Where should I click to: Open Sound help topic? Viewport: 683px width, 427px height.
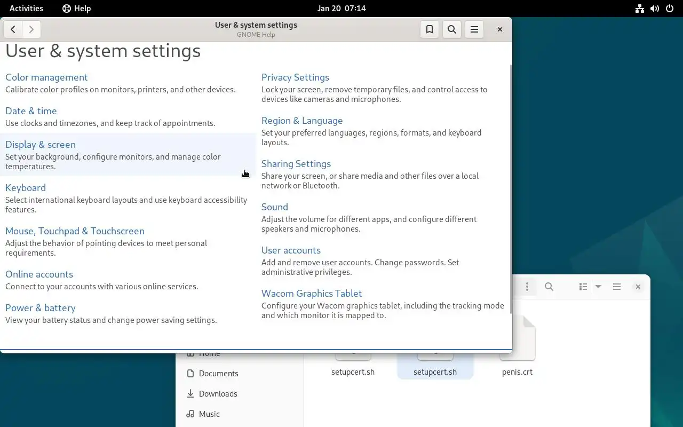point(275,207)
